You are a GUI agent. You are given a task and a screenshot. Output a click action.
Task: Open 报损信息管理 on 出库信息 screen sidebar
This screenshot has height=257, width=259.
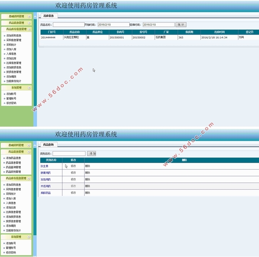[14, 72]
